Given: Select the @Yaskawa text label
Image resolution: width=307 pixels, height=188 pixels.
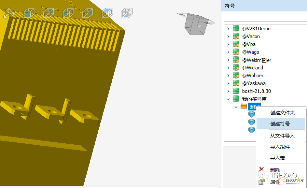Looking at the screenshot, I should pos(254,83).
